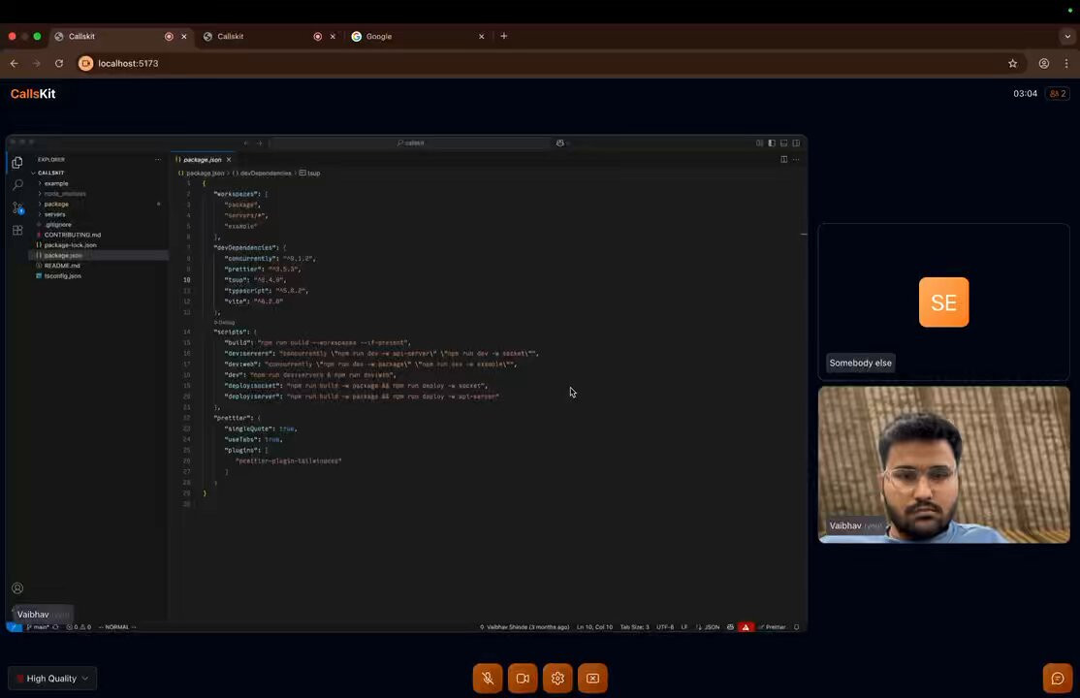
Task: Open Extensions icon in VS Code sidebar
Action: (17, 230)
